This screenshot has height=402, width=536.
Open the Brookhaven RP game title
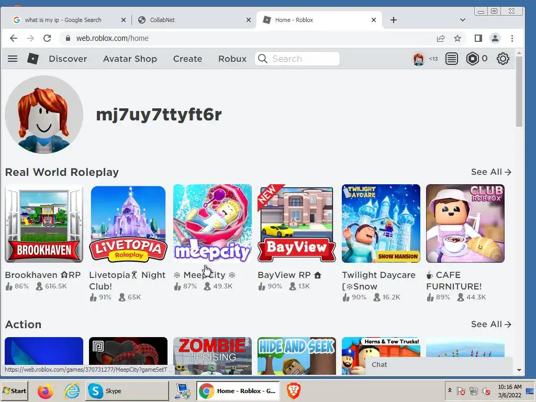43,275
